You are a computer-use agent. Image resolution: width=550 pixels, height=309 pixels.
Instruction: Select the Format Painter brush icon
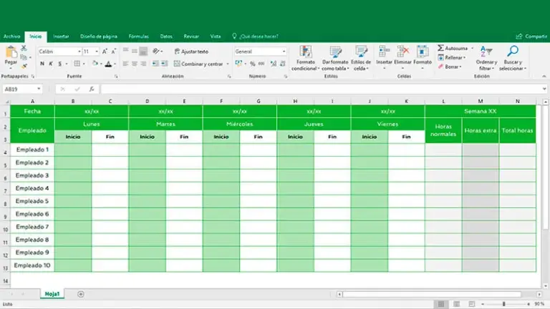pos(24,66)
